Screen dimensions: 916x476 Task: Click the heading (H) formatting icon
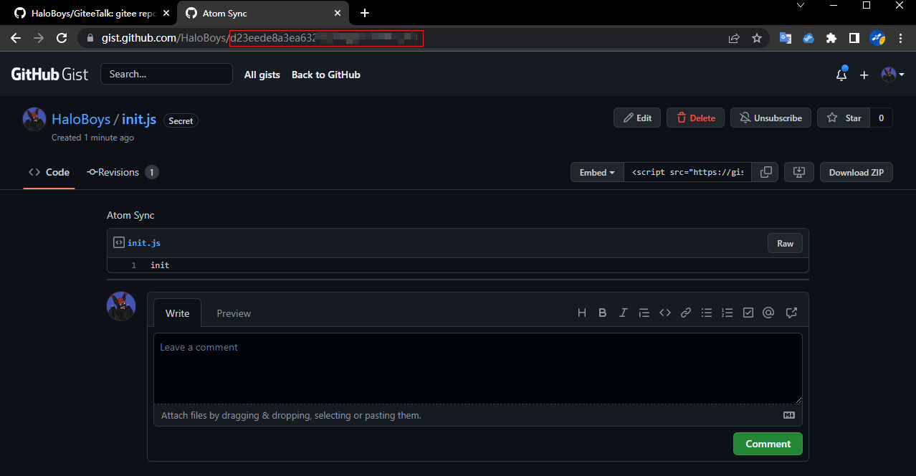[582, 313]
